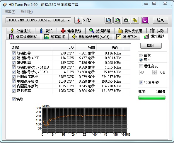Open the 健康狀態 tab
This screenshot has height=143, width=174.
(x=71, y=31)
